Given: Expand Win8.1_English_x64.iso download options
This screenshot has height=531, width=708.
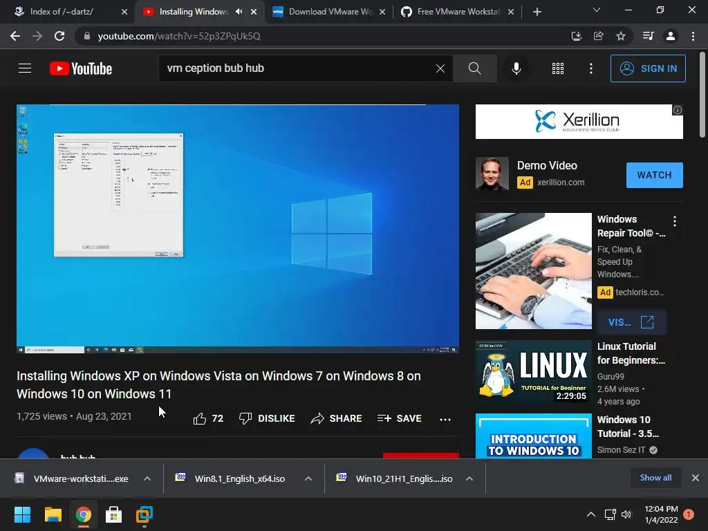Looking at the screenshot, I should tap(308, 478).
